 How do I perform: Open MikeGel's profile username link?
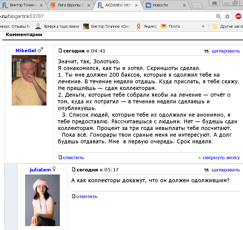click(x=26, y=50)
